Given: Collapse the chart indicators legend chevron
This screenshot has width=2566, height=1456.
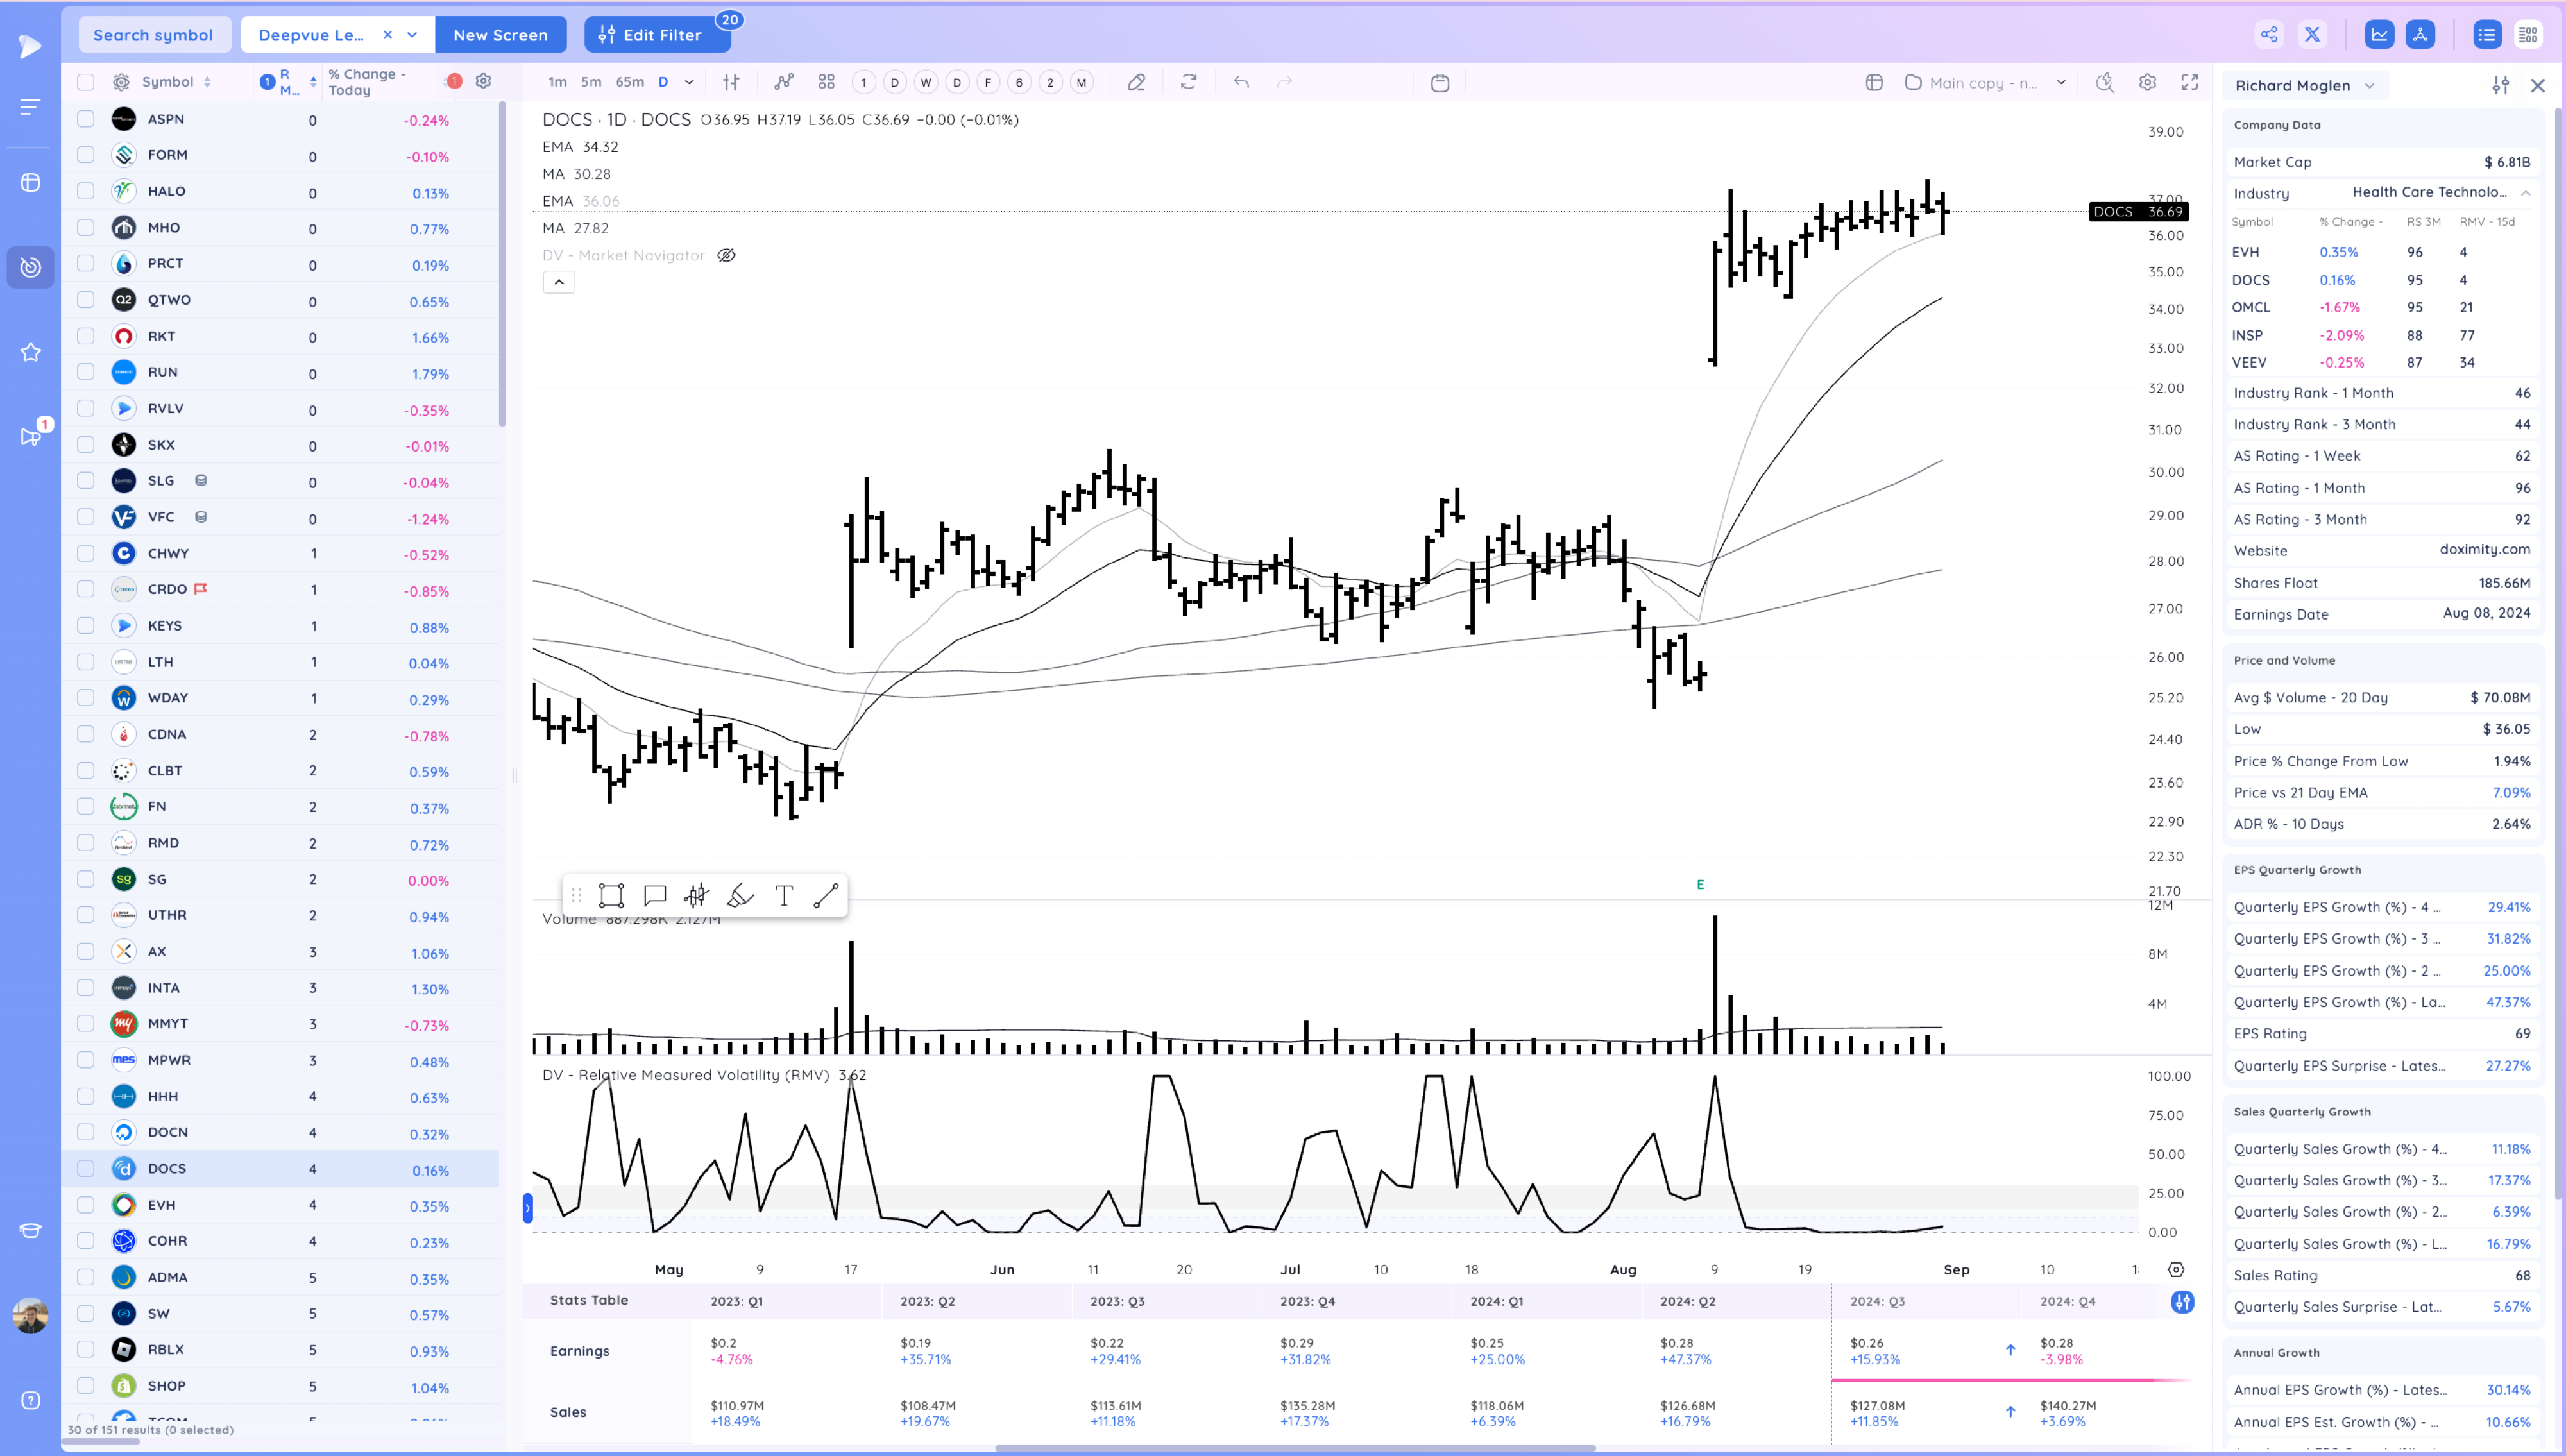Looking at the screenshot, I should pos(559,282).
